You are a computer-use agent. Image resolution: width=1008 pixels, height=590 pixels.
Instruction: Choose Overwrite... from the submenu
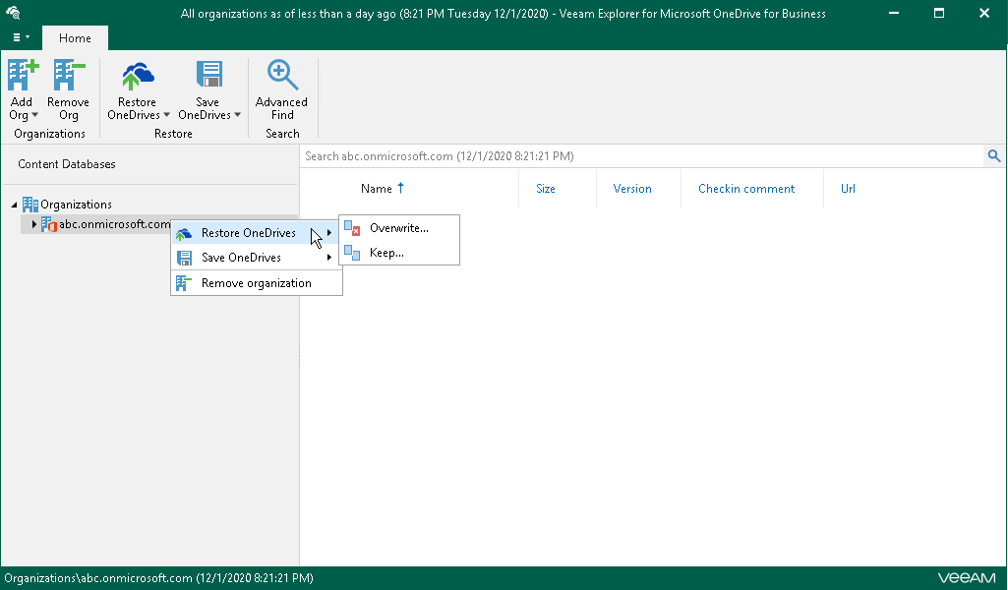click(399, 228)
